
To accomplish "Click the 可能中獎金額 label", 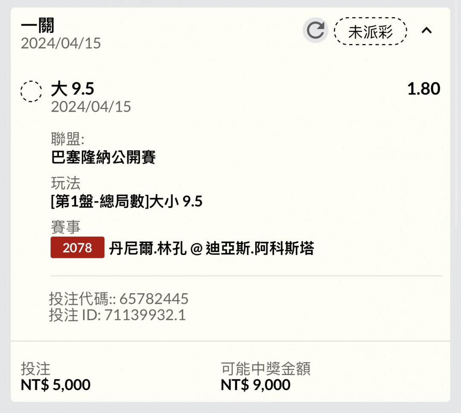I will click(x=266, y=368).
